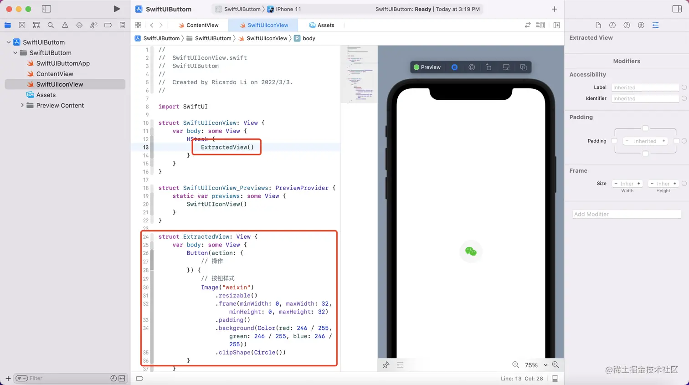Open the Quick Help question-mark inspector

pos(626,25)
